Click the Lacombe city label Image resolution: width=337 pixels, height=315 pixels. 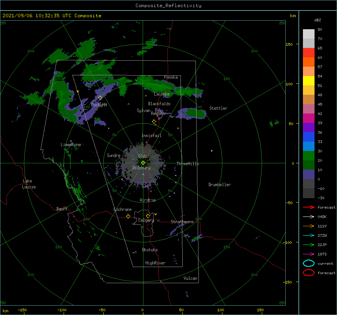tap(162, 94)
